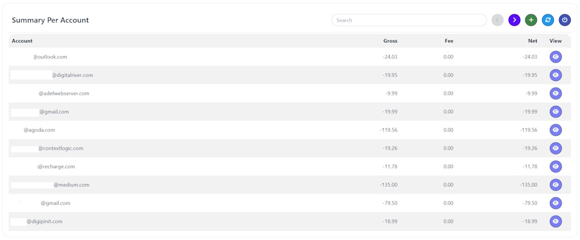Sort by the Account column header

point(22,41)
